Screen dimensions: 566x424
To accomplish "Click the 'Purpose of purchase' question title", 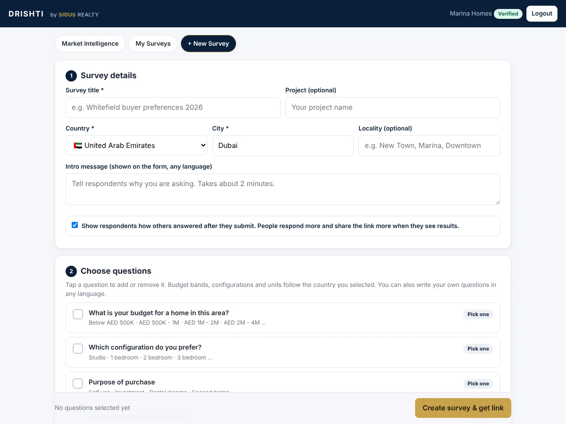I will [122, 382].
